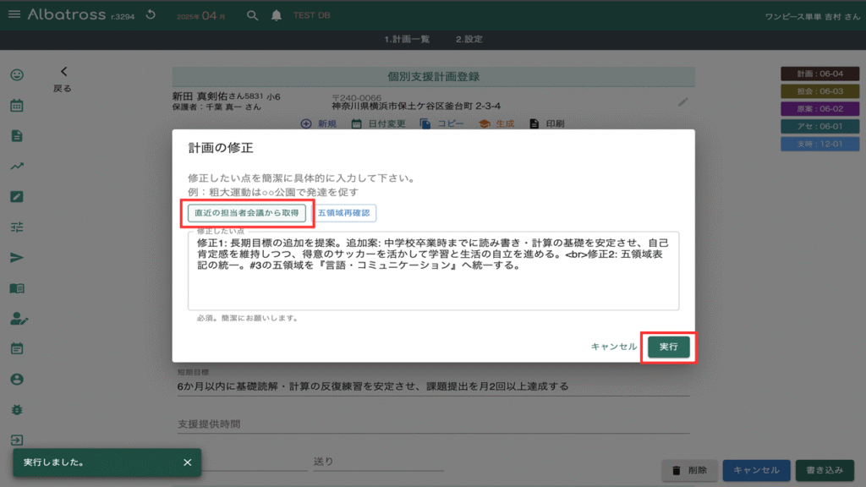Click the smiley face sidebar icon
Image resolution: width=866 pixels, height=487 pixels.
[x=17, y=75]
